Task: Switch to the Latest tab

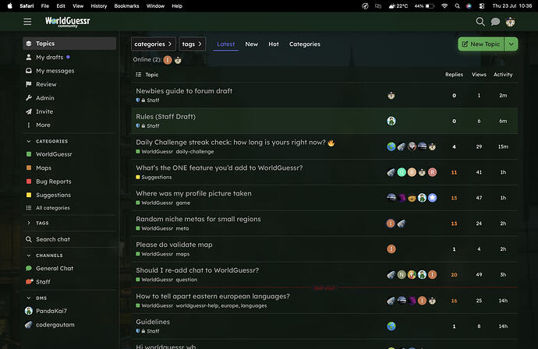Action: click(x=226, y=44)
